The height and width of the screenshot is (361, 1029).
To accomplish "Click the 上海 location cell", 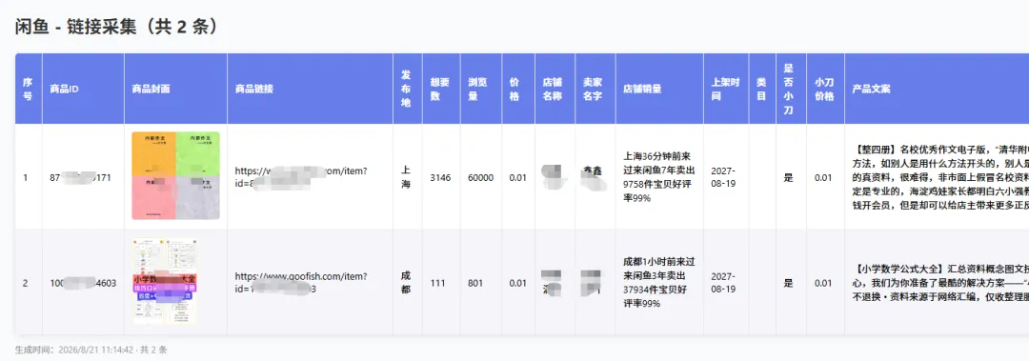I will point(407,177).
